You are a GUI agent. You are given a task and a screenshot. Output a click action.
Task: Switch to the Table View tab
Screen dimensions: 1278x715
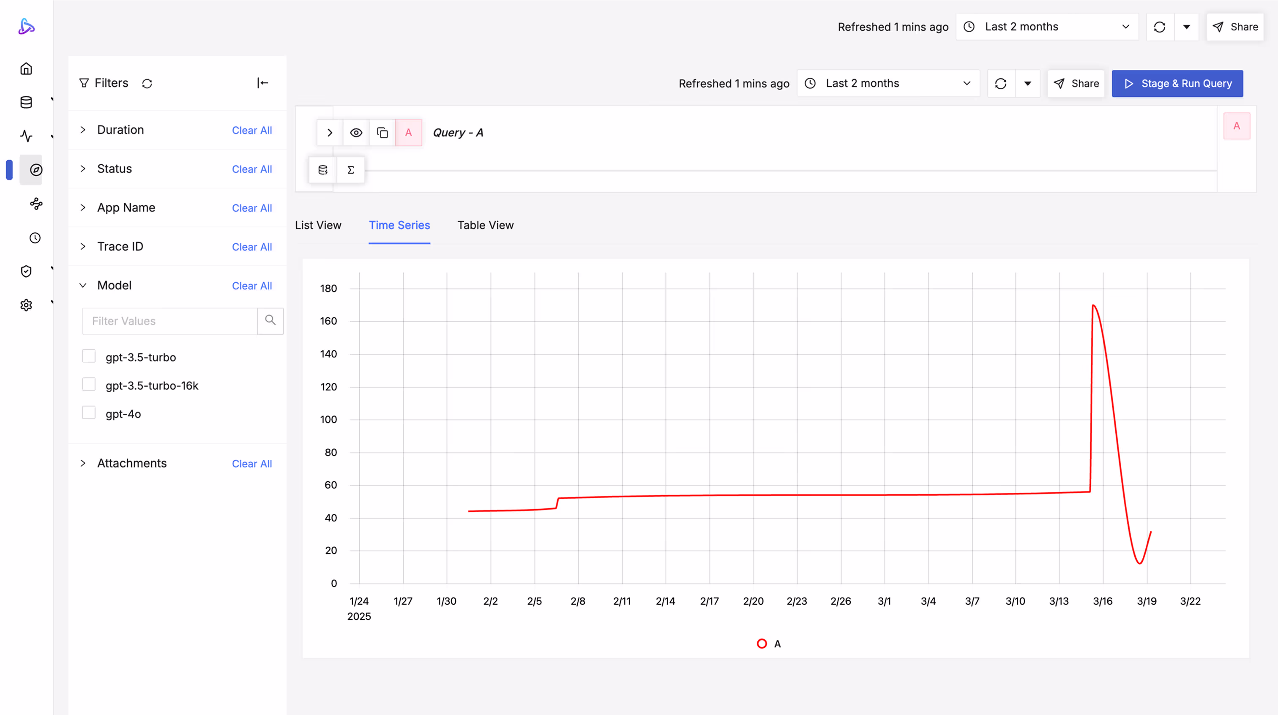[x=485, y=225]
